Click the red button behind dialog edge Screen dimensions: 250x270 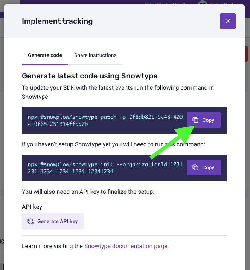pos(246,54)
